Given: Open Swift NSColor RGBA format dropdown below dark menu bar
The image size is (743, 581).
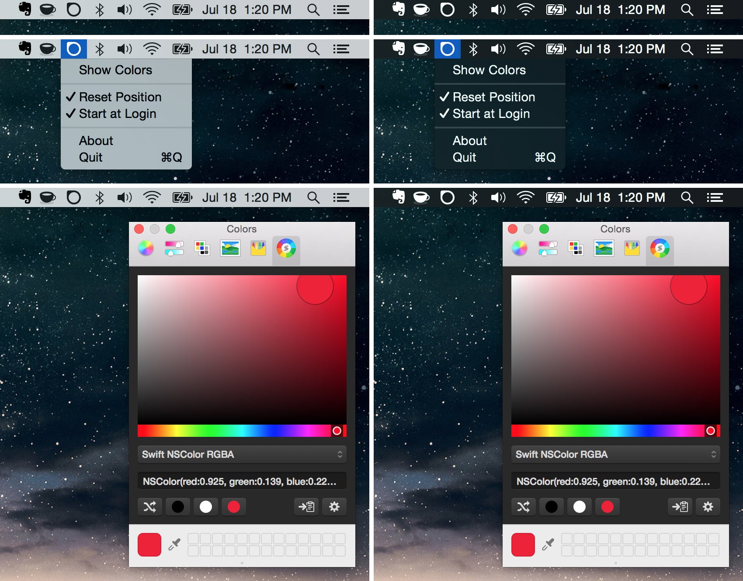Looking at the screenshot, I should click(616, 454).
